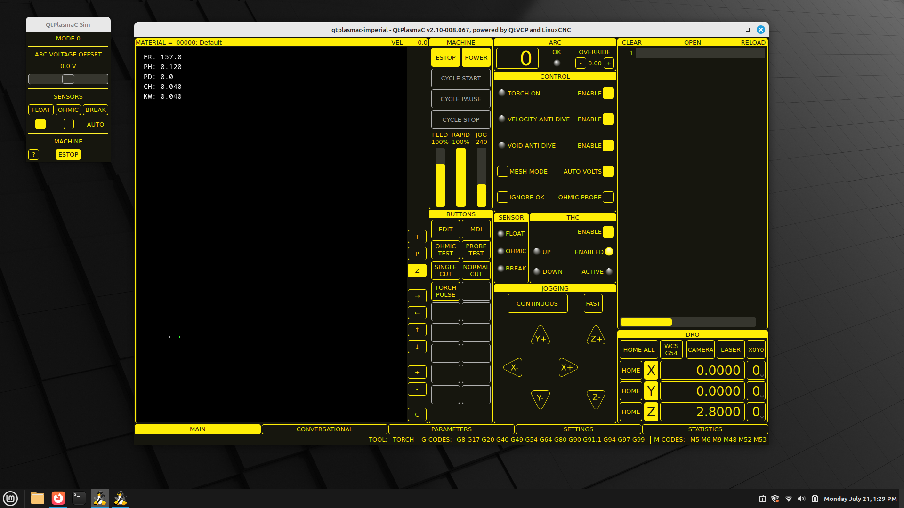The height and width of the screenshot is (508, 904).
Task: Select the T view button in preview
Action: click(x=417, y=237)
